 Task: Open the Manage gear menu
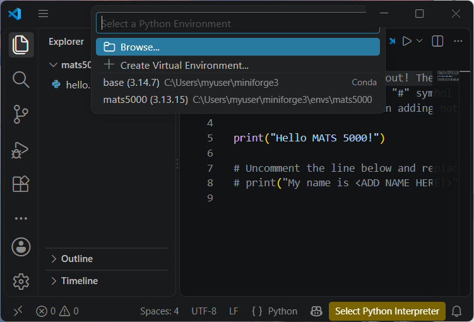tap(21, 282)
